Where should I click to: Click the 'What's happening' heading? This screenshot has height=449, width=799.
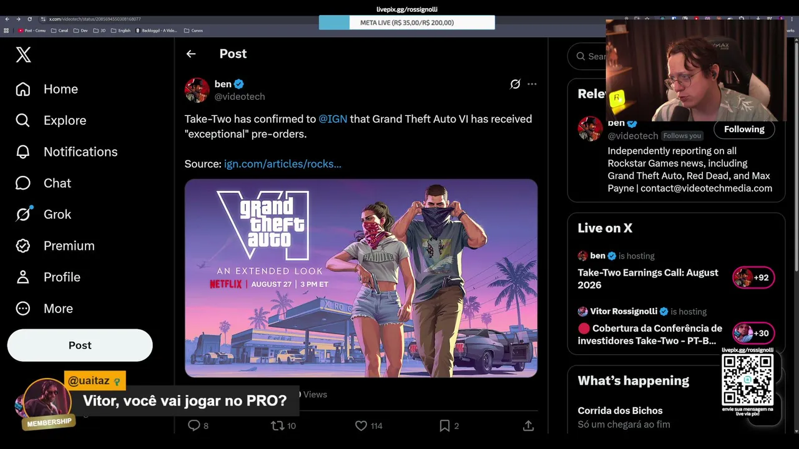tap(634, 381)
